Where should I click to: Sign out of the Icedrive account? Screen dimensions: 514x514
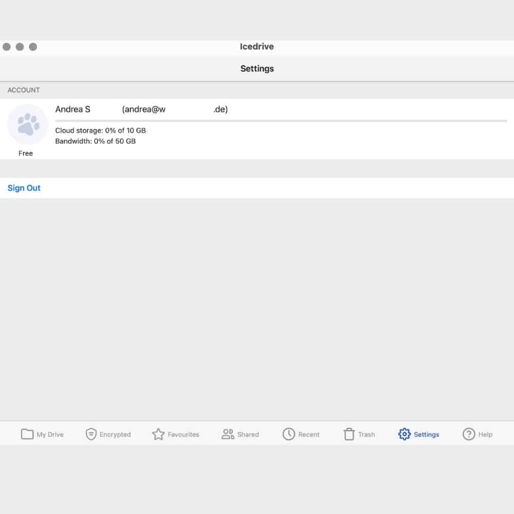[24, 188]
